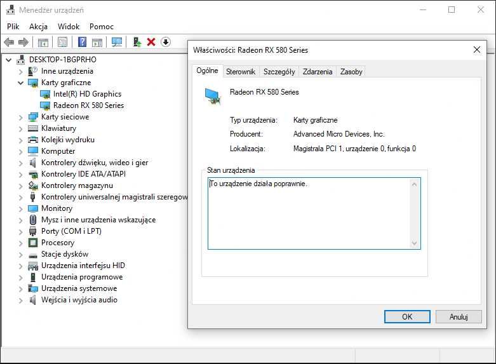Click the Forward arrow toolbar icon

click(x=23, y=42)
